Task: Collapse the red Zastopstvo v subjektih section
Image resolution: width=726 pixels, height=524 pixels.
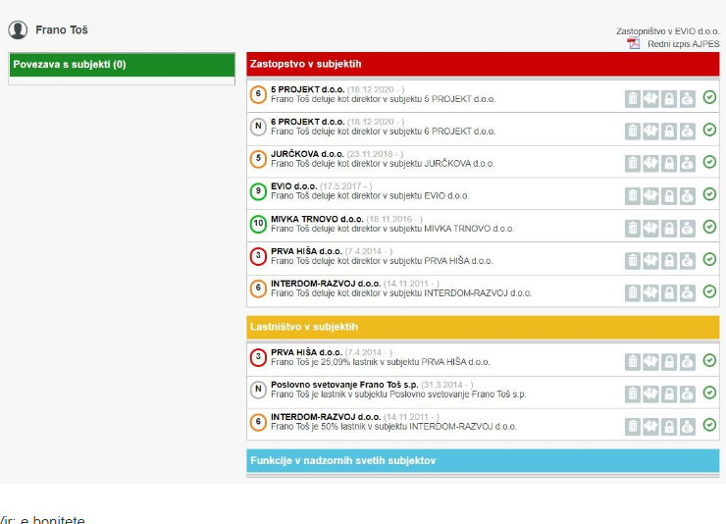Action: (x=483, y=64)
